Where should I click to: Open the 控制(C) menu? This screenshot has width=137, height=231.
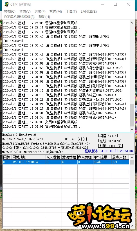point(10,12)
